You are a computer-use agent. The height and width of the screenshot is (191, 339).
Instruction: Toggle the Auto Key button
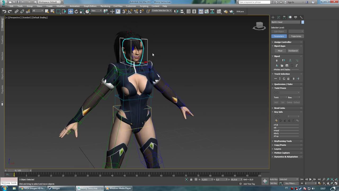[274, 179]
